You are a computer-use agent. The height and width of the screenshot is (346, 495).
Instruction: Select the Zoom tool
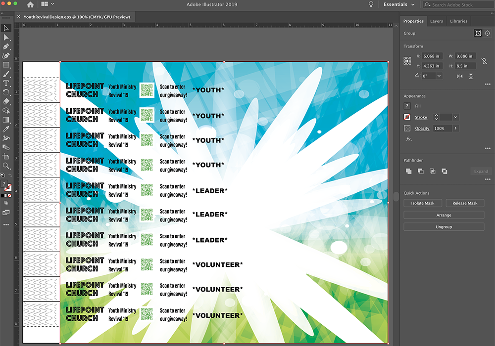6,166
